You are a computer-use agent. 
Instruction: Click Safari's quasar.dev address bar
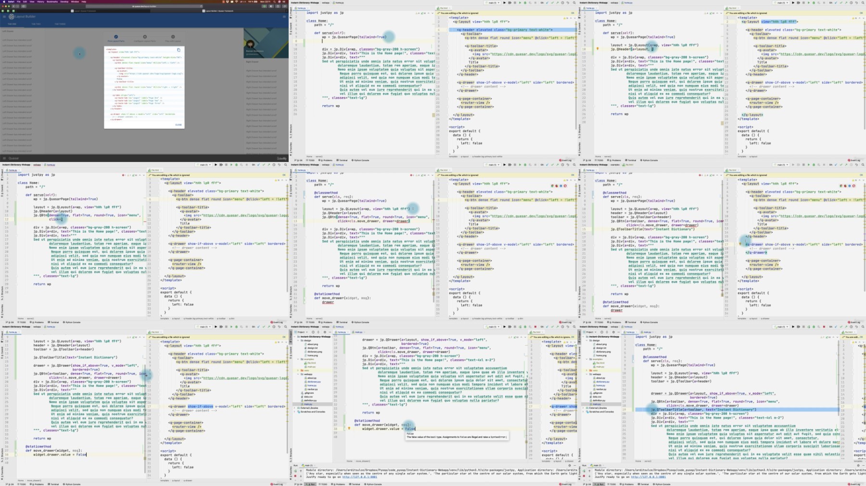click(144, 6)
